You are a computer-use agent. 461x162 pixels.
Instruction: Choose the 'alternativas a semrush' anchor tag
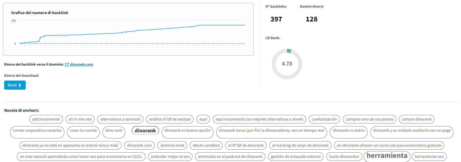[120, 119]
